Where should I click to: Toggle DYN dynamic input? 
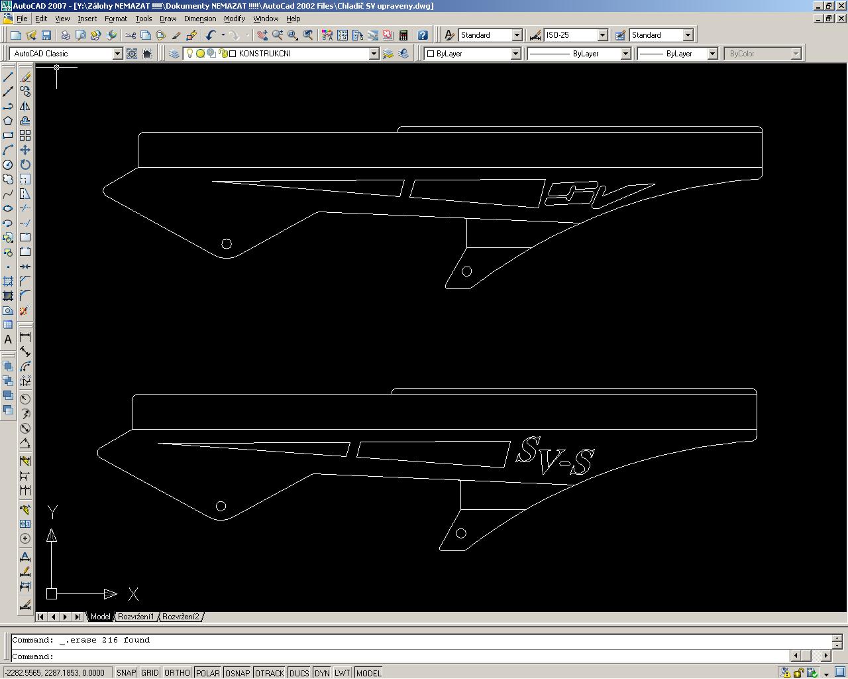coord(322,672)
